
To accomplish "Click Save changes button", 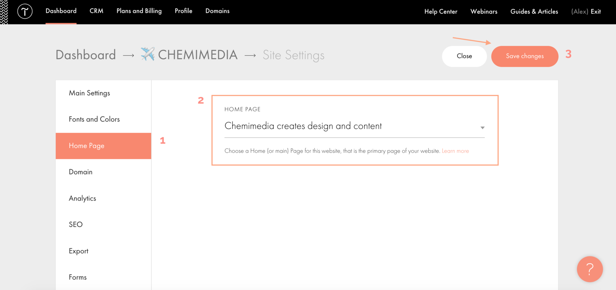I will click(x=525, y=56).
